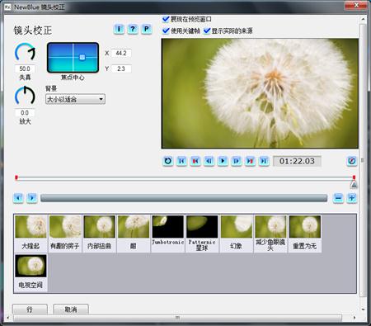Close the NewBlue window
The width and height of the screenshot is (371, 326).
click(356, 5)
